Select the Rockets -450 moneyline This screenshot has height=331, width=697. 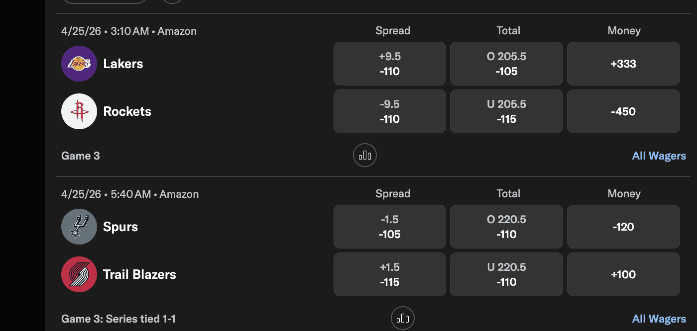click(623, 111)
